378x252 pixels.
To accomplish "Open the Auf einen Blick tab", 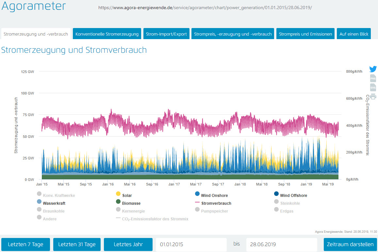I will [354, 34].
